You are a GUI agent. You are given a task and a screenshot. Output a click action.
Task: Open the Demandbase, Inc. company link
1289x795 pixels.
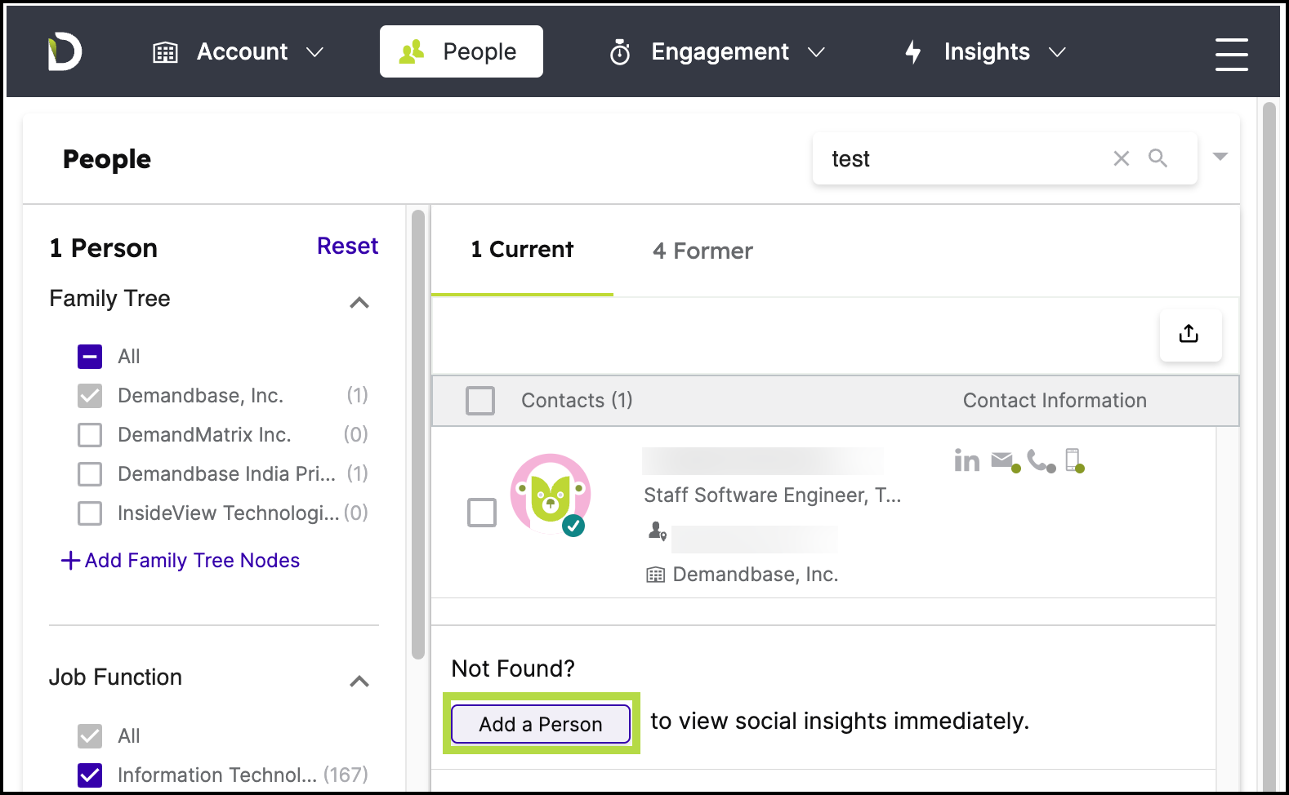[x=756, y=575]
